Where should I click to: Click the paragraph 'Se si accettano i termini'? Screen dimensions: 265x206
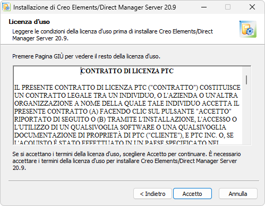126,161
